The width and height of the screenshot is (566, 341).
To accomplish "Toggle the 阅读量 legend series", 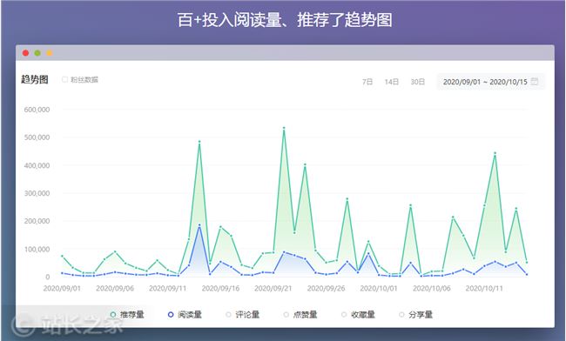I will click(x=185, y=315).
